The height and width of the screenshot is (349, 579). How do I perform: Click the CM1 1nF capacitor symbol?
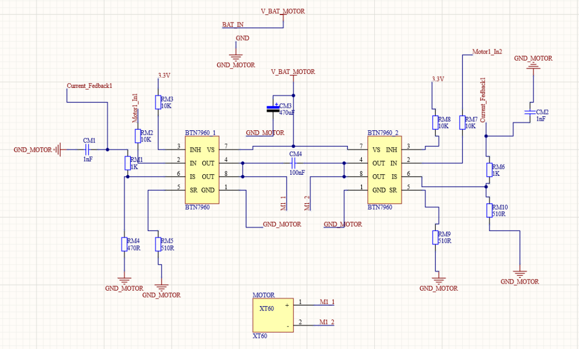(x=88, y=150)
